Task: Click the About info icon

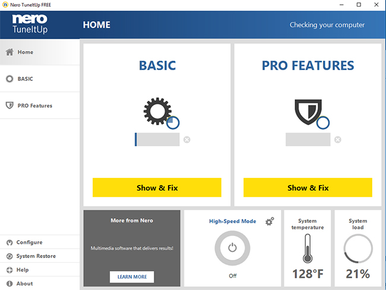Action: [x=10, y=283]
